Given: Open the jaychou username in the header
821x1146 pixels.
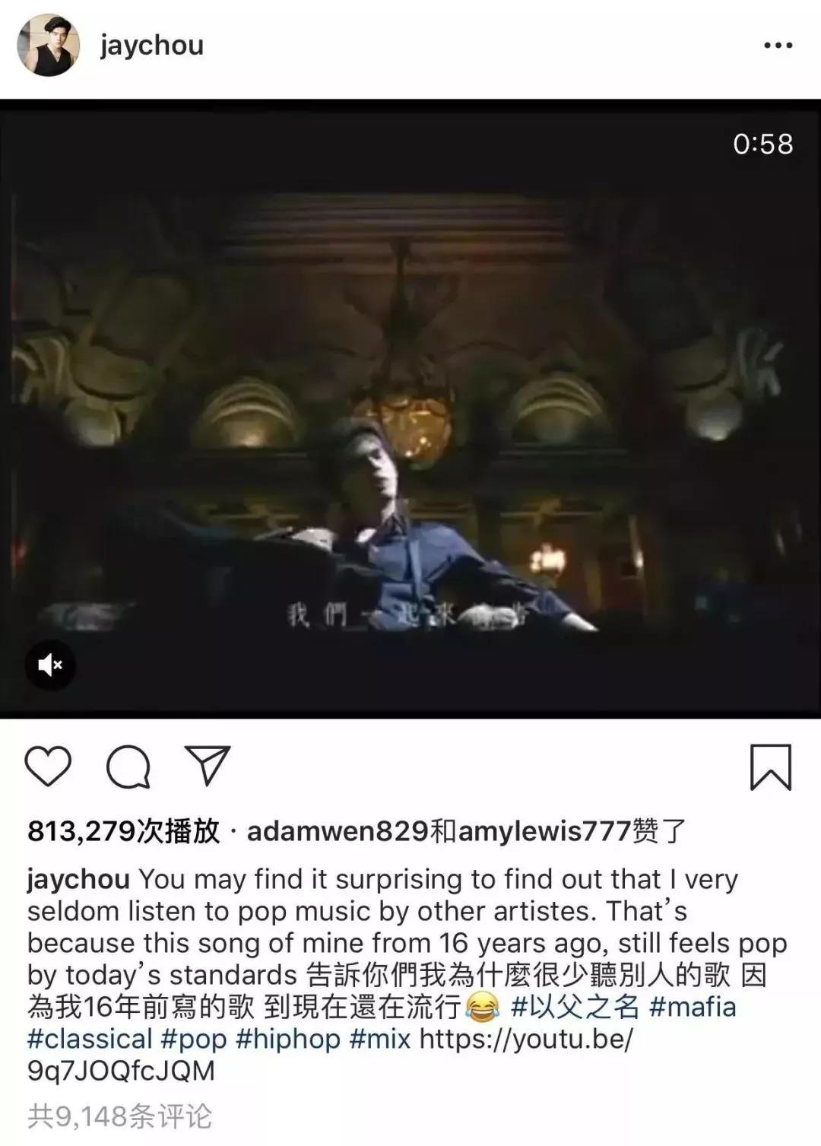Looking at the screenshot, I should pyautogui.click(x=151, y=45).
